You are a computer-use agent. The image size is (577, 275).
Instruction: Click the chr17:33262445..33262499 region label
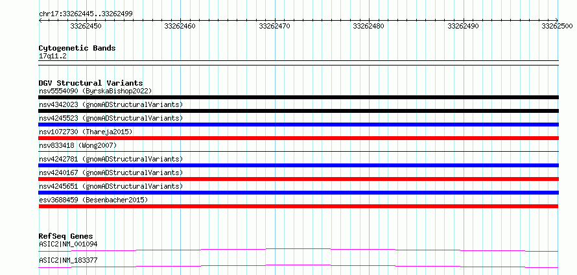(x=86, y=14)
